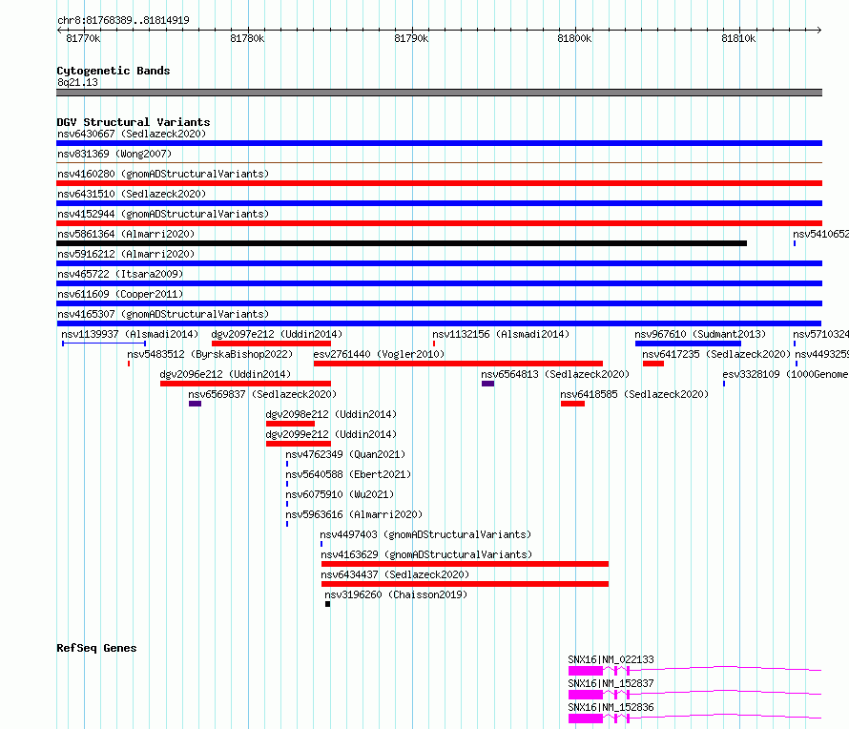
Task: Click the purple nsv6564813 glyph
Action: pos(487,384)
